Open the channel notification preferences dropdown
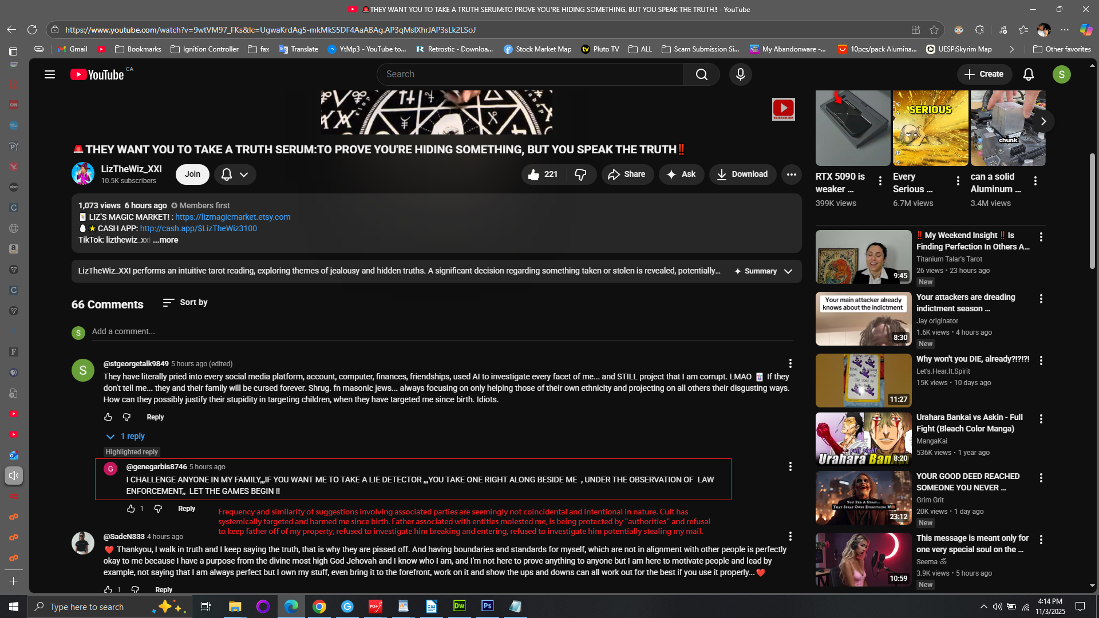1099x618 pixels. 235,175
